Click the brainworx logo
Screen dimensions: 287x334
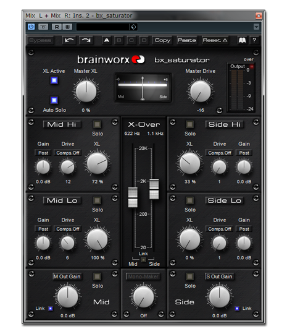click(x=110, y=59)
